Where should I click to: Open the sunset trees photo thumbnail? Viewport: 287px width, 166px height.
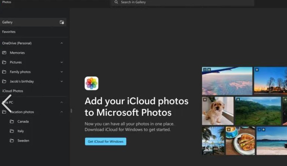[x=270, y=81]
